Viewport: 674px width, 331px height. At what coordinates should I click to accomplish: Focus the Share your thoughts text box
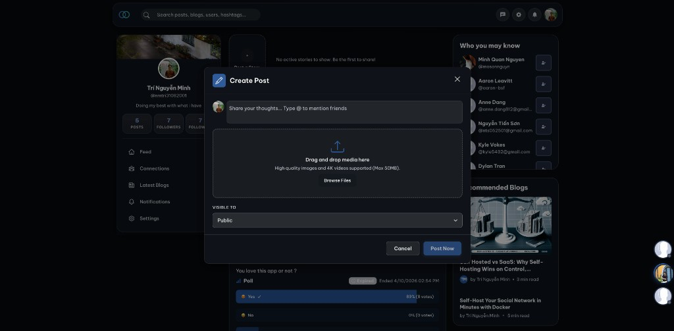click(x=344, y=112)
